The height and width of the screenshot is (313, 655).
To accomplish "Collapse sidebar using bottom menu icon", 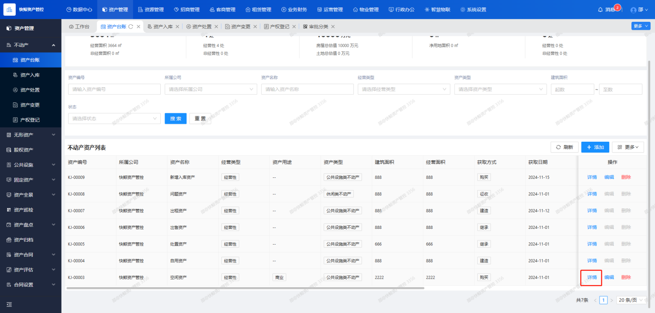I will [9, 304].
